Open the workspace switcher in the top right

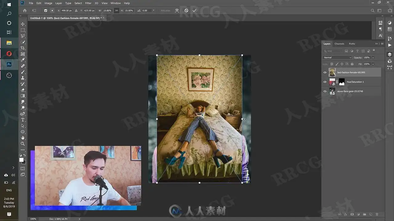(x=380, y=10)
